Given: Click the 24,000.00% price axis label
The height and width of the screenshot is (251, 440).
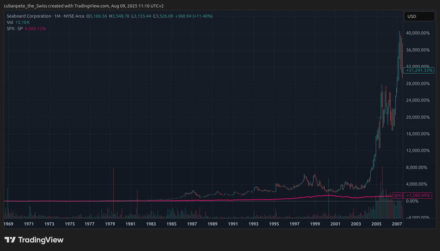Looking at the screenshot, I should [x=418, y=100].
